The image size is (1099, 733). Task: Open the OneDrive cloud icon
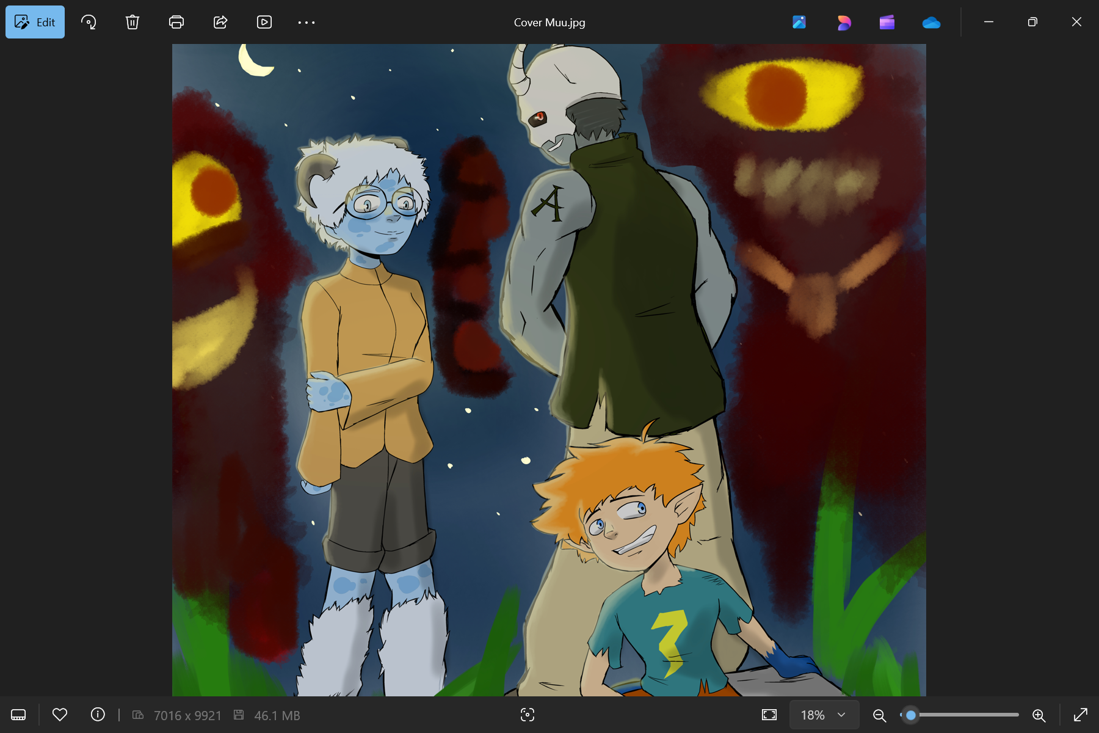(931, 23)
